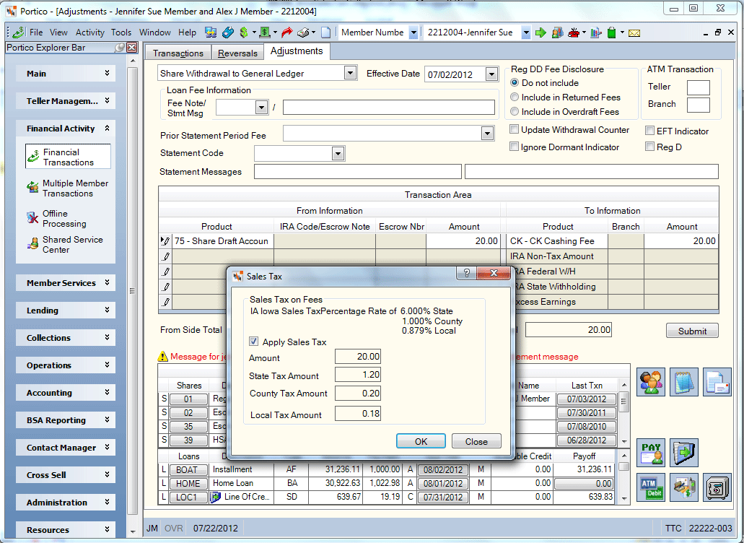Click the printer toolbar icon
Viewport: 744px width, 543px height.
pyautogui.click(x=303, y=32)
